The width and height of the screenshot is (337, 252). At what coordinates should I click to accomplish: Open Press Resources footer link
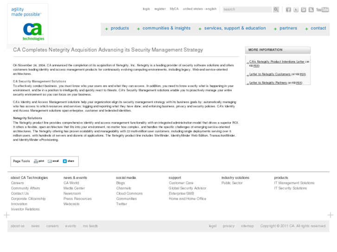77,199
